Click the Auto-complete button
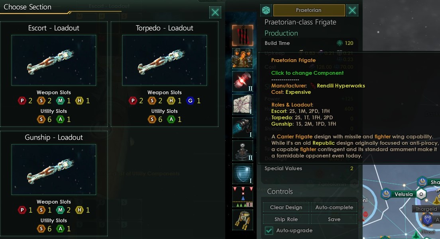 click(x=334, y=207)
